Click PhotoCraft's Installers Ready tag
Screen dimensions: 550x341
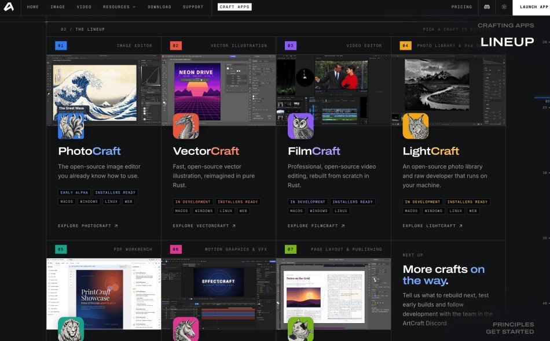pos(115,192)
